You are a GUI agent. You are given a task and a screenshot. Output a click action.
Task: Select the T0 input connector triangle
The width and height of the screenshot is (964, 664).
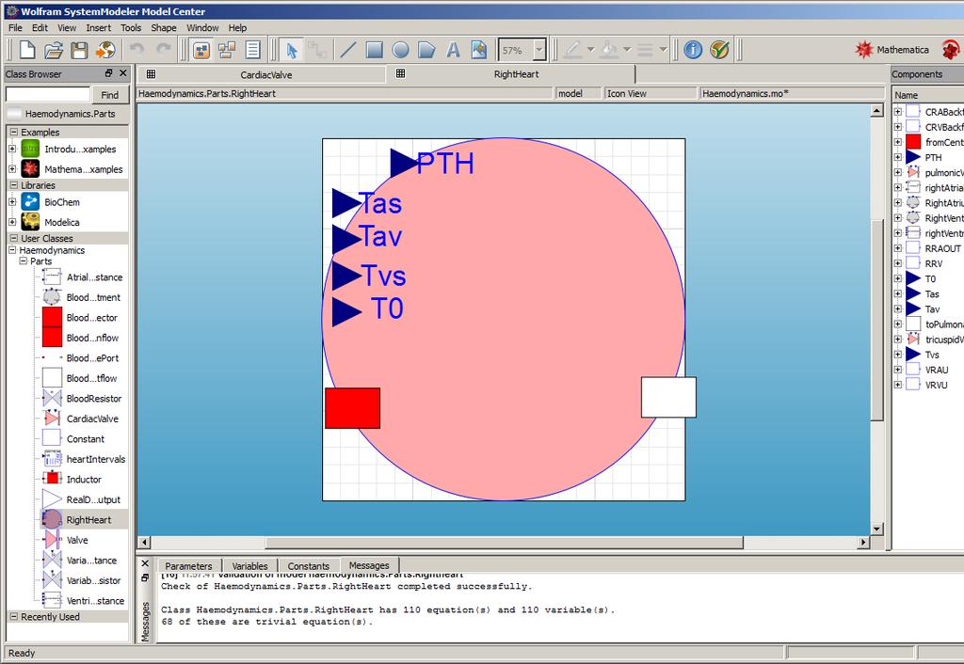coord(346,311)
